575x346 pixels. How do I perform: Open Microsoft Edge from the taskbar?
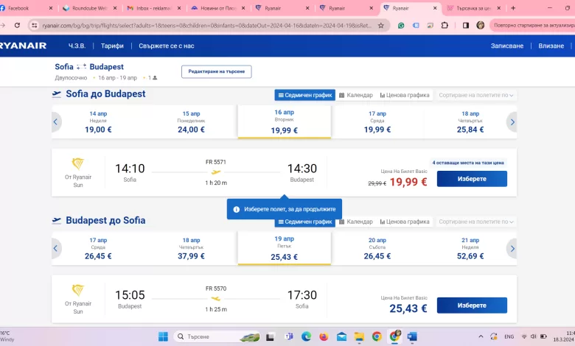point(306,336)
